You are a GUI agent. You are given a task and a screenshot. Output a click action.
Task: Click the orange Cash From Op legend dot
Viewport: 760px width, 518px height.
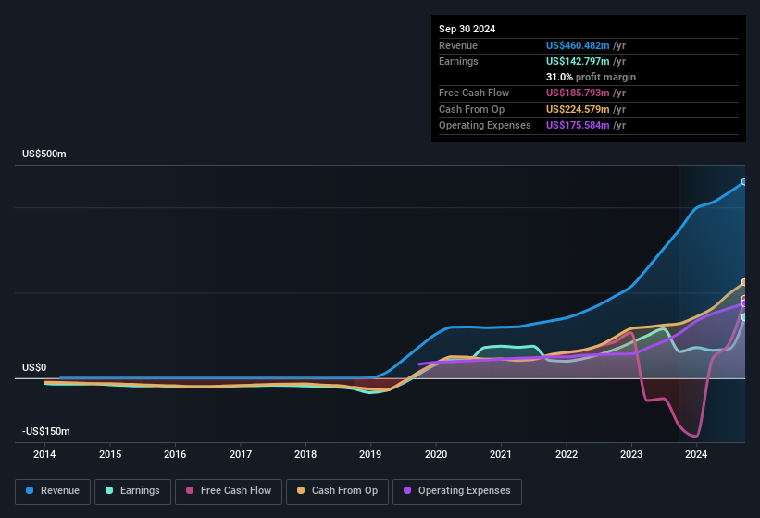(x=301, y=490)
